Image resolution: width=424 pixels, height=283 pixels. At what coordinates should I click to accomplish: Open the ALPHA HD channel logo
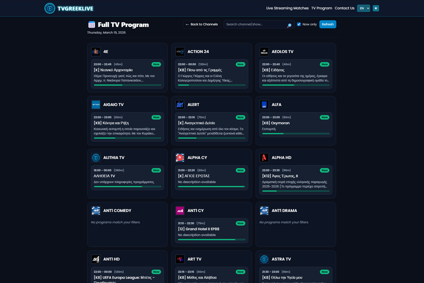[264, 158]
